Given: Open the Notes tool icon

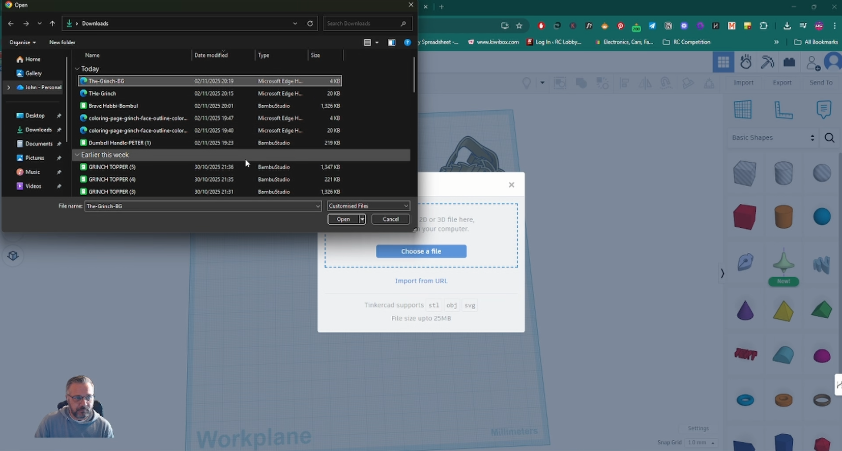Looking at the screenshot, I should pyautogui.click(x=823, y=110).
